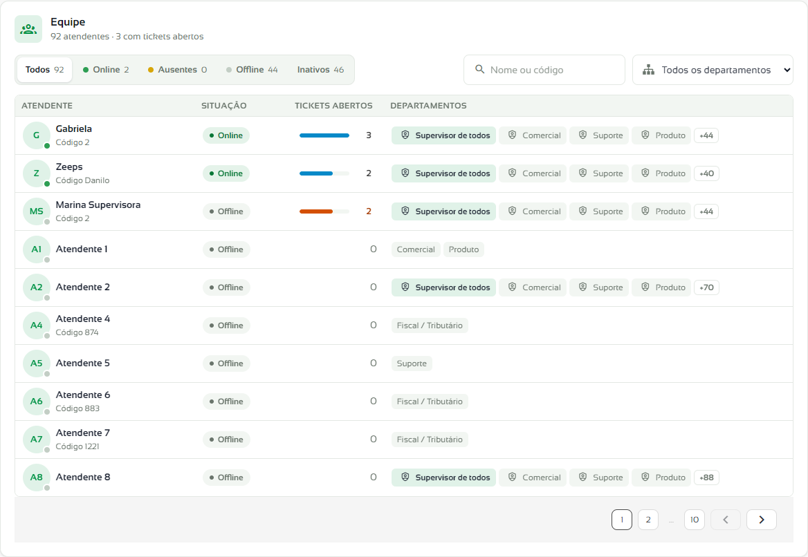Click Atendente 6's Código 883 text
Viewport: 808px width, 557px height.
[77, 408]
